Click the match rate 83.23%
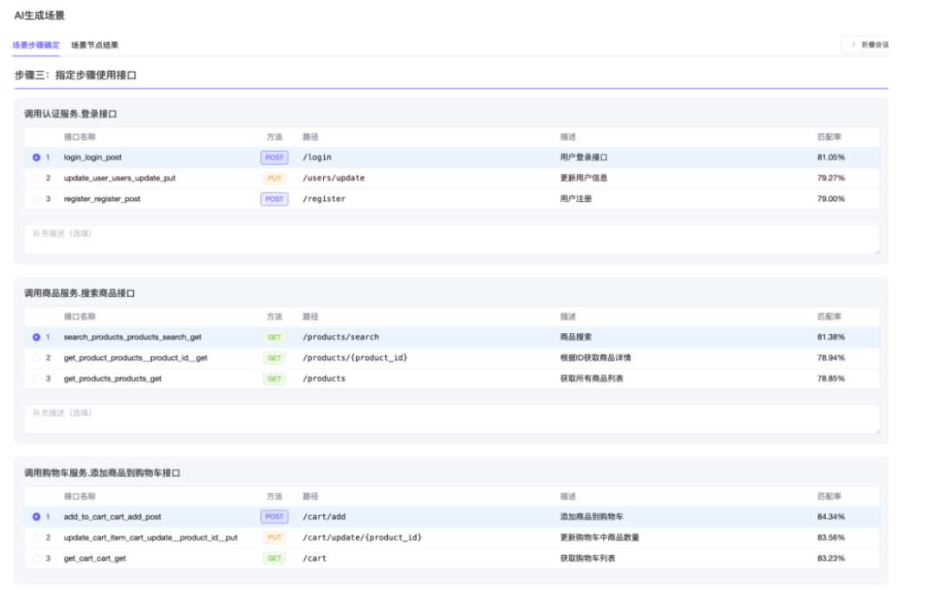Viewport: 933px width, 598px height. coord(831,559)
